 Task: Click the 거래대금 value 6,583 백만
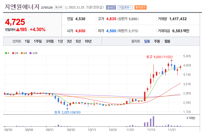click(181, 31)
